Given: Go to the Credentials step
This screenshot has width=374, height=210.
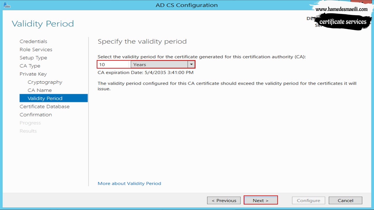Looking at the screenshot, I should pos(33,41).
